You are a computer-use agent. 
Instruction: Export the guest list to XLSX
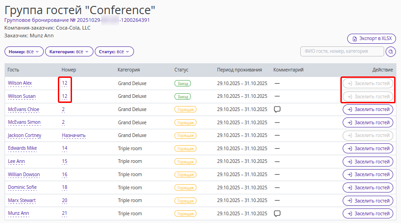coord(371,39)
